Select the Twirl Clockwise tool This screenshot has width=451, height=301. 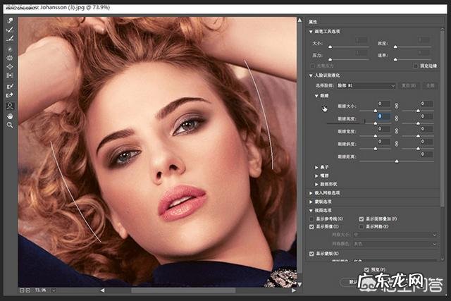click(11, 48)
